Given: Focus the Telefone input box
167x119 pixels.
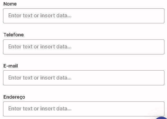Looking at the screenshot, I should click(84, 47).
